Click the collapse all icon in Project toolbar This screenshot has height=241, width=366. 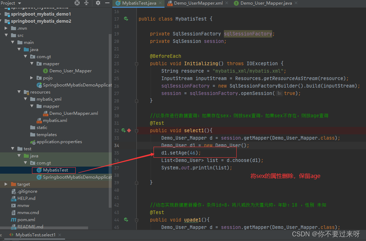pos(86,3)
